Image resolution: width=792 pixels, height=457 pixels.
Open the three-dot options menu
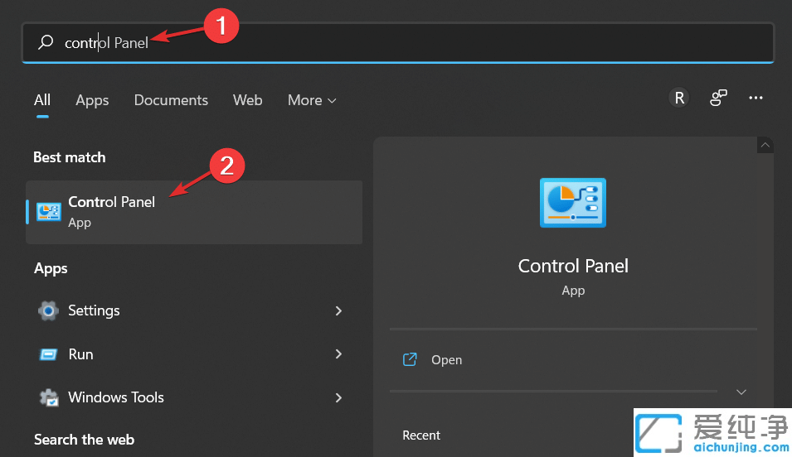pos(756,98)
